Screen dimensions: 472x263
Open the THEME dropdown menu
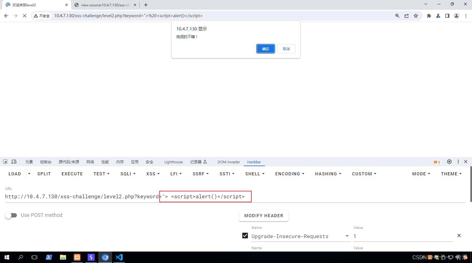[x=451, y=174]
